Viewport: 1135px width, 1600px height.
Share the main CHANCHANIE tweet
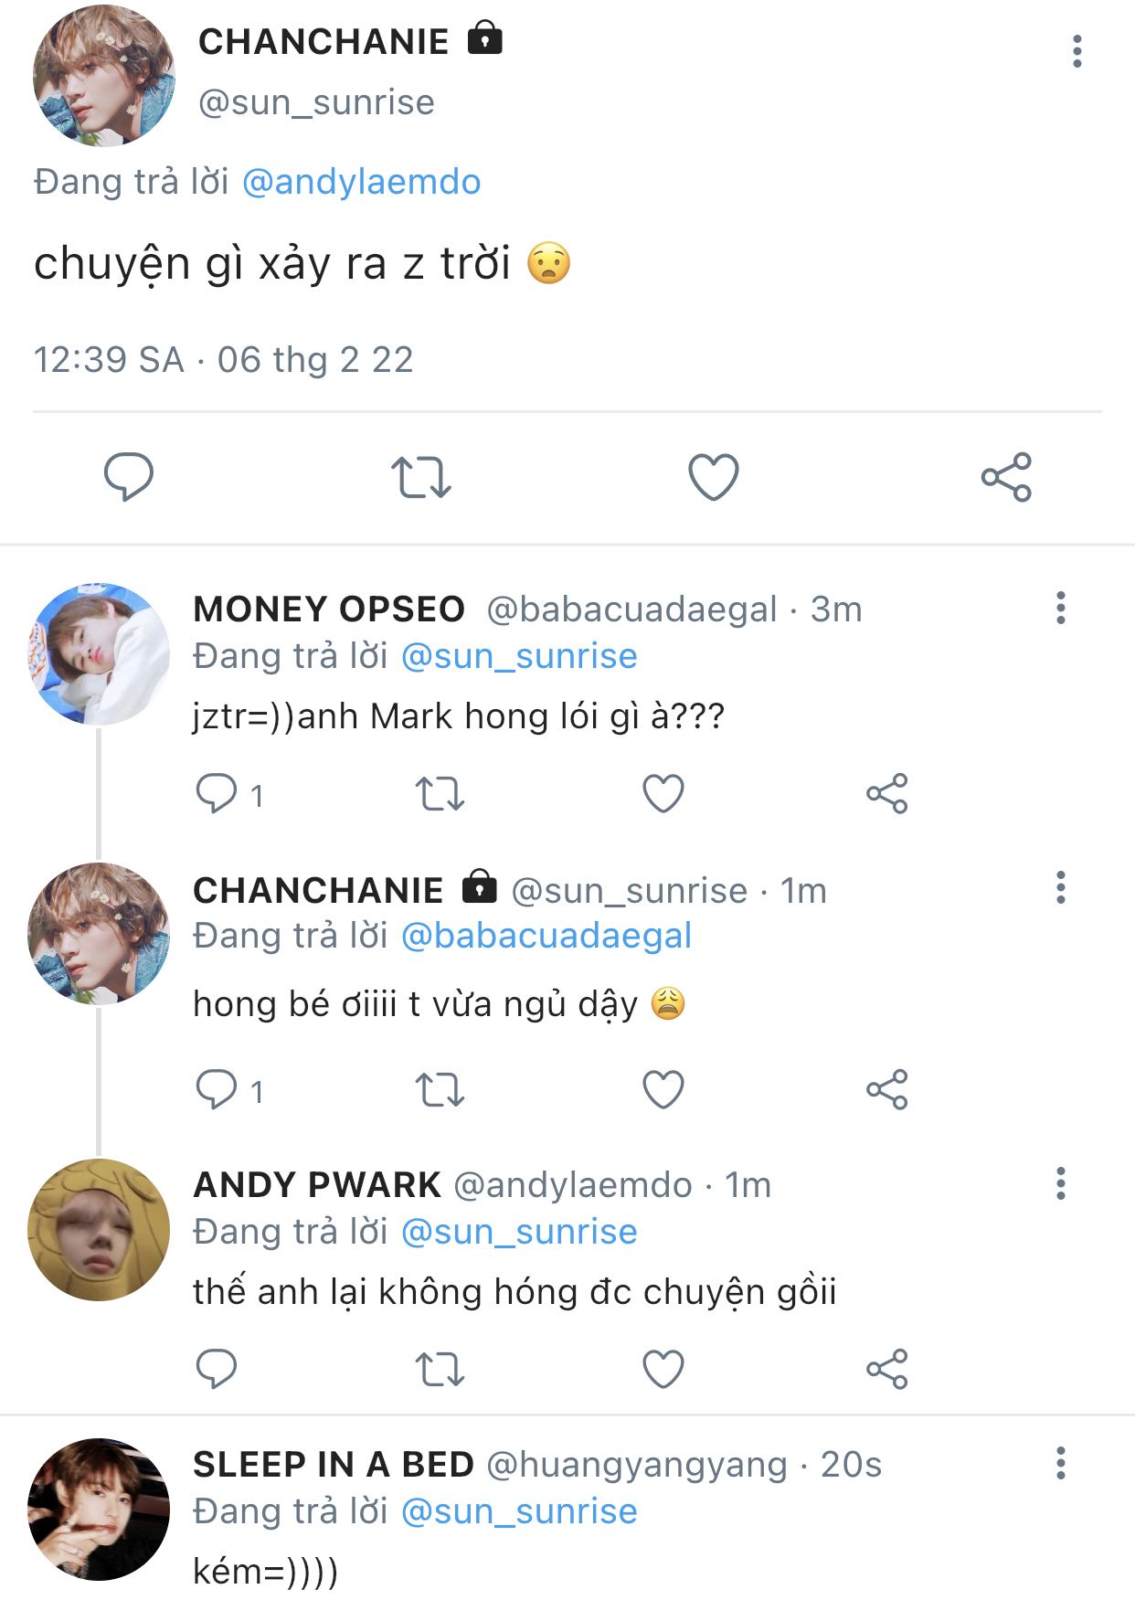click(x=1006, y=477)
